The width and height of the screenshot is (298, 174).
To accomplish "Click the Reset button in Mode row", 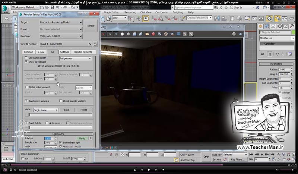I will point(83,110).
